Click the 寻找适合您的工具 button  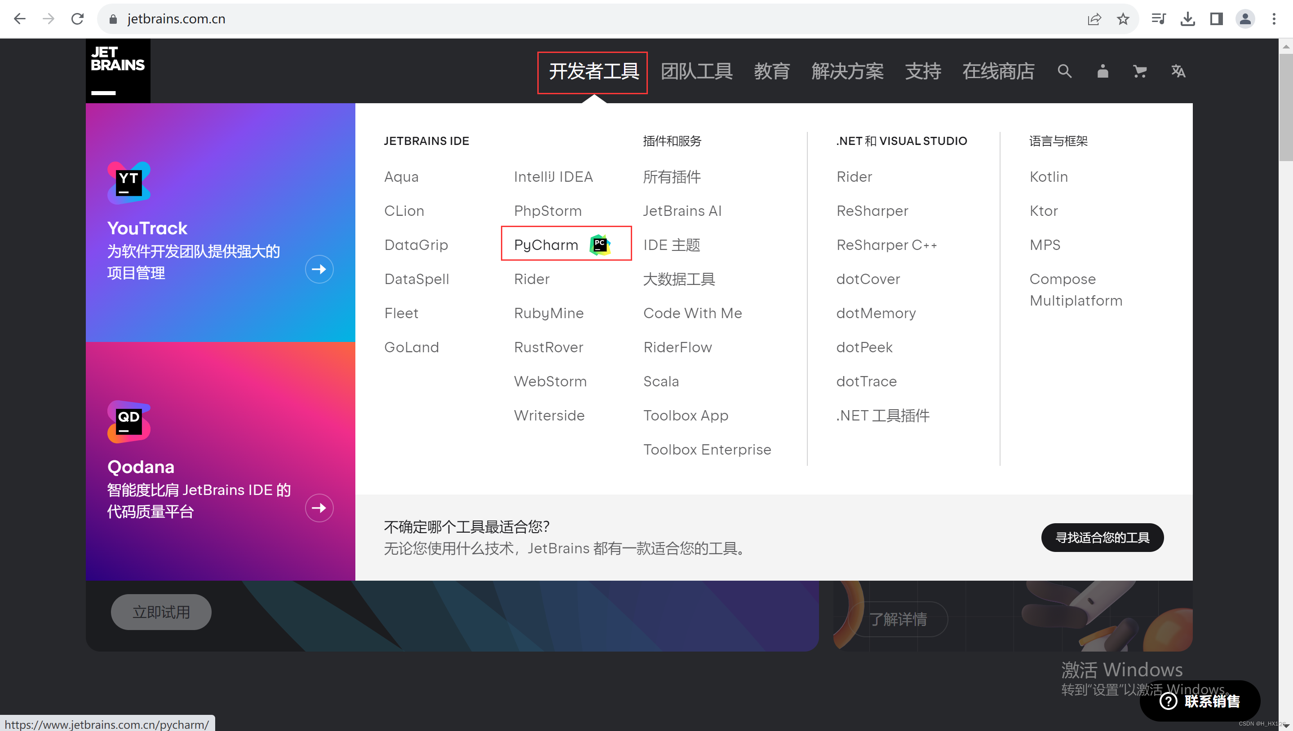coord(1102,538)
